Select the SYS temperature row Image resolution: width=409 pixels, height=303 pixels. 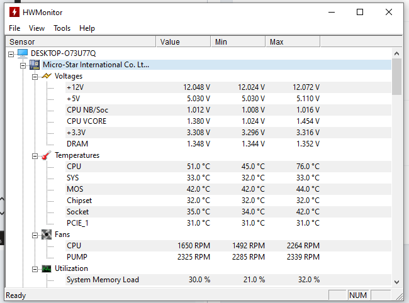228,178
